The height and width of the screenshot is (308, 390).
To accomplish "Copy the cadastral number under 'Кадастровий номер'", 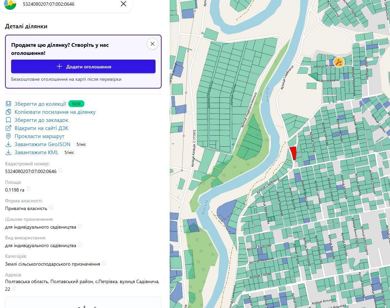I will pyautogui.click(x=60, y=171).
